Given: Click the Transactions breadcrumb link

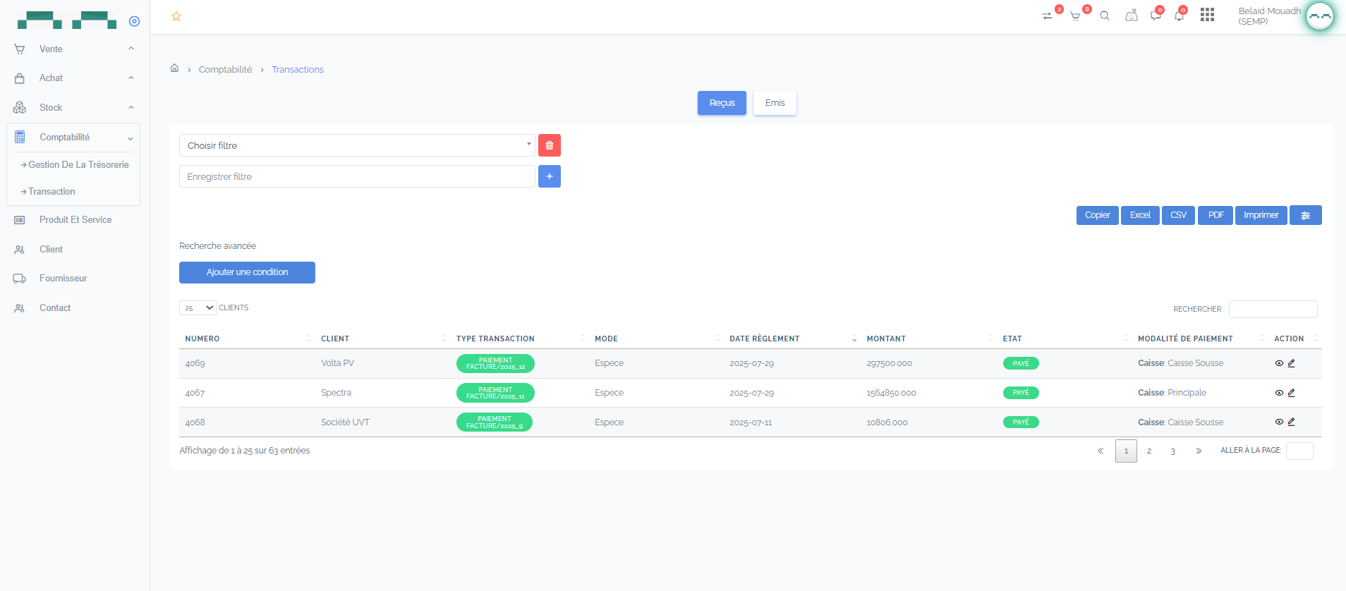Looking at the screenshot, I should [x=298, y=69].
